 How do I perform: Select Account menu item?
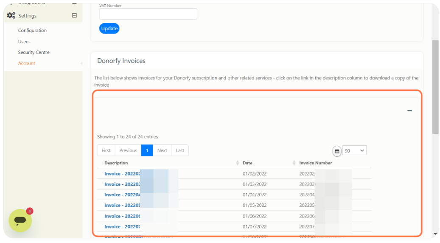pyautogui.click(x=27, y=63)
